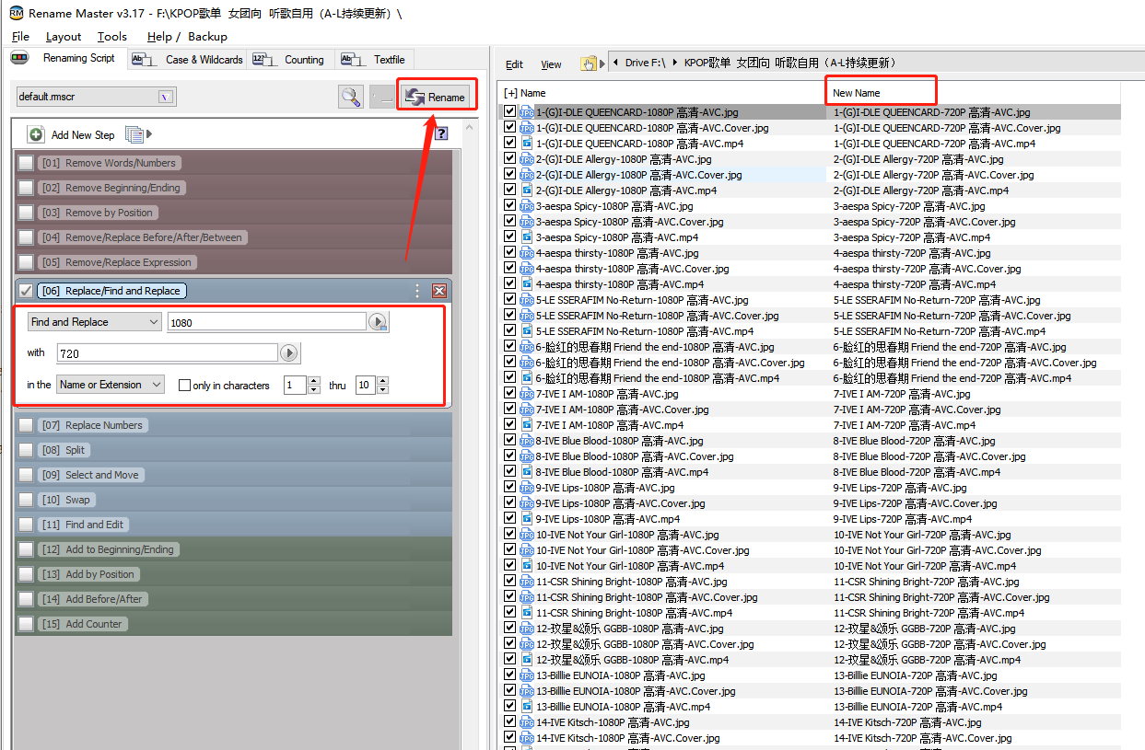Click the blue question mark help icon

(x=441, y=133)
